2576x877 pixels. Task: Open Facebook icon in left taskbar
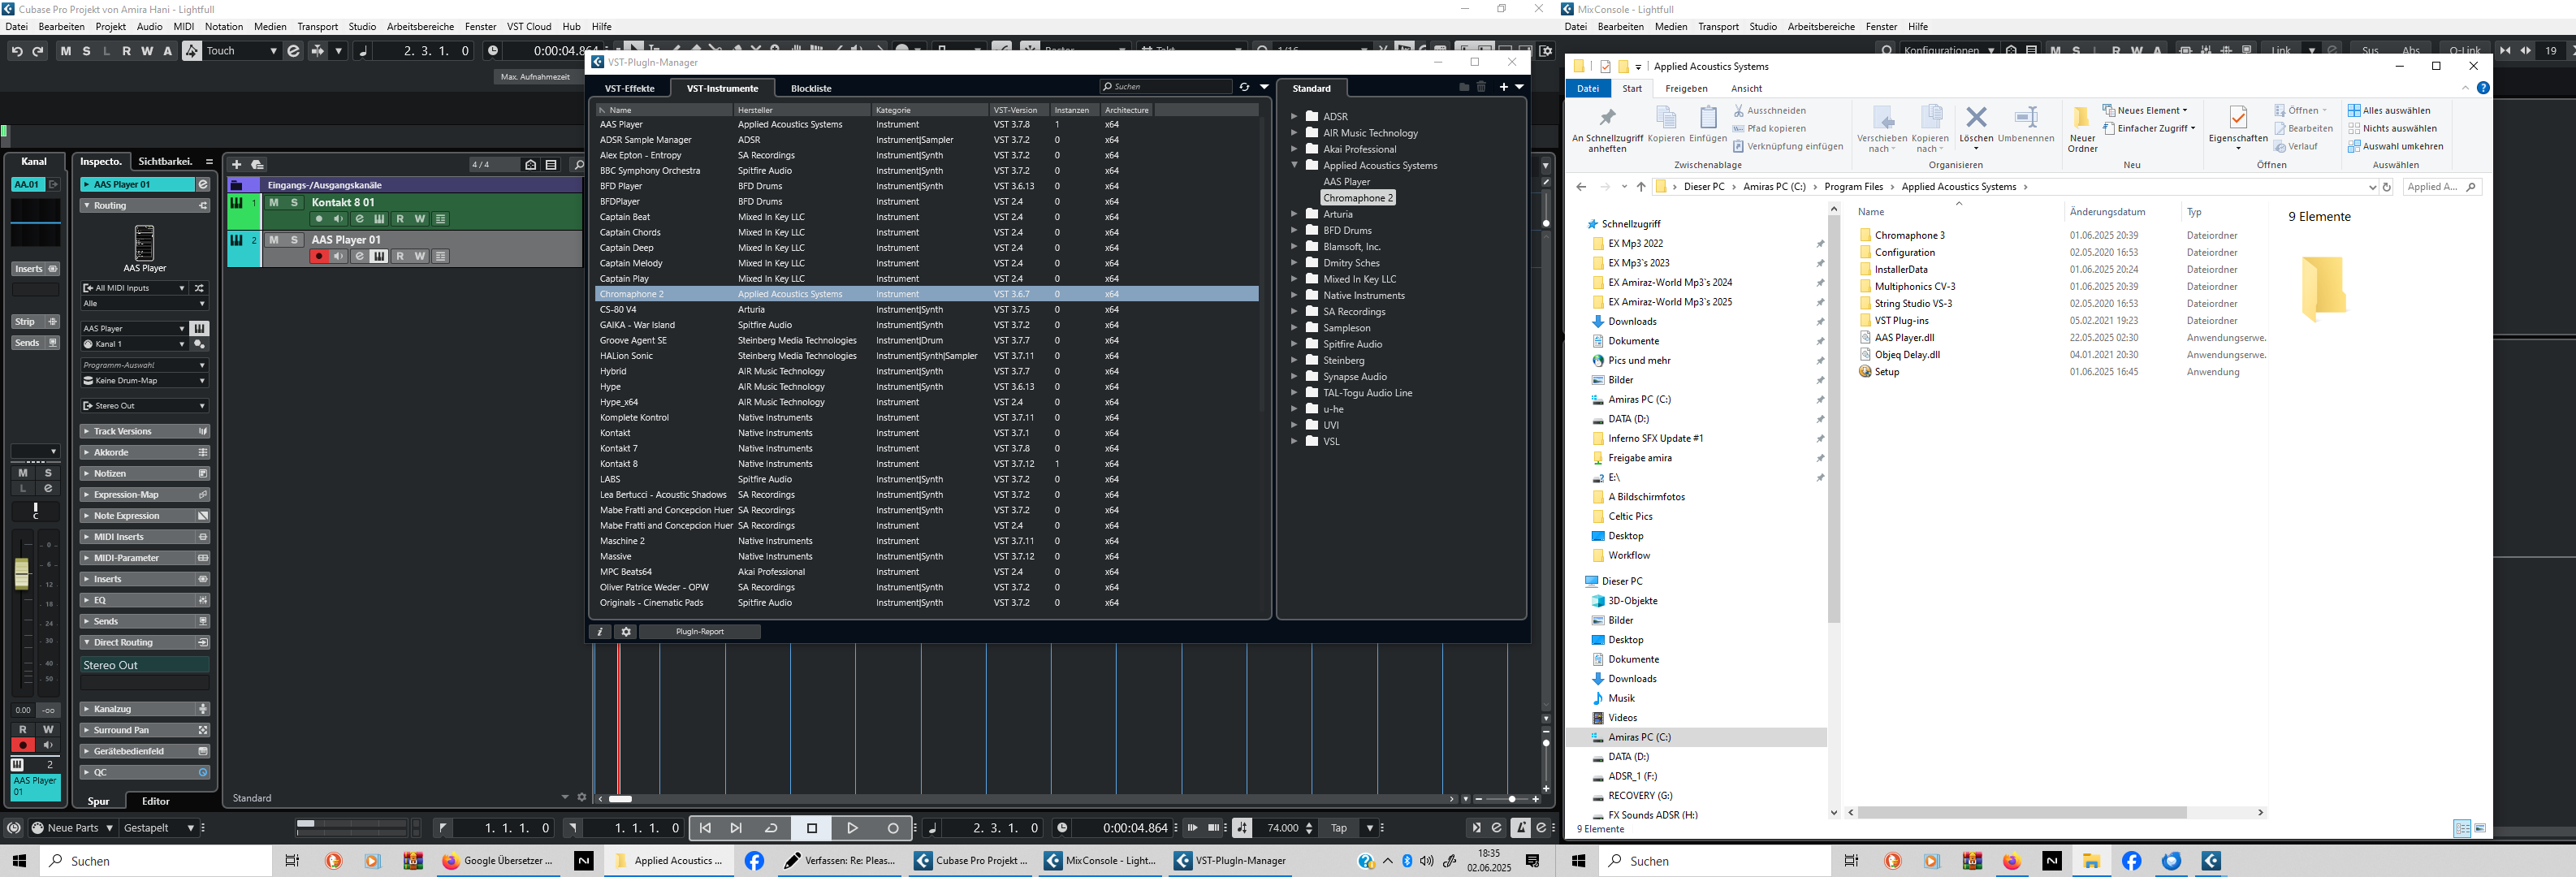point(754,861)
